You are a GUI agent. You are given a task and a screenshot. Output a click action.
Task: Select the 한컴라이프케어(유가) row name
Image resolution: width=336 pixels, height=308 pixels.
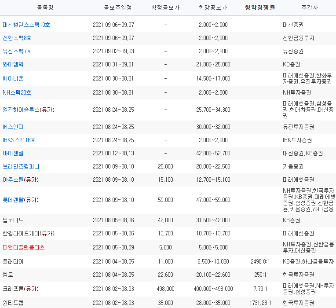coord(29,233)
